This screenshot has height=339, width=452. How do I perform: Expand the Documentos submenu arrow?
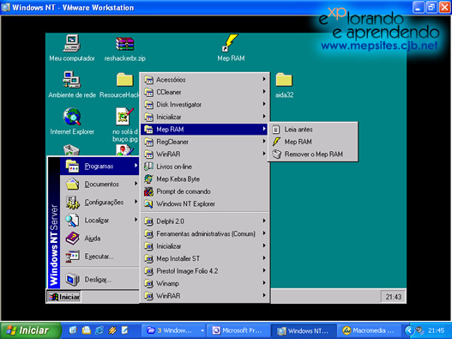click(136, 184)
